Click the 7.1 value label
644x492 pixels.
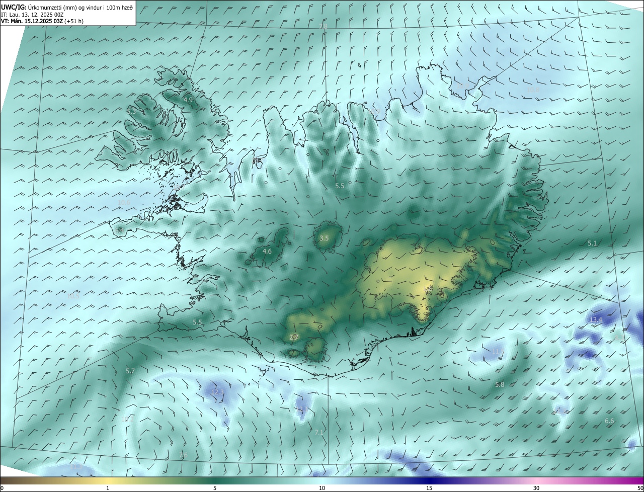coord(319,432)
